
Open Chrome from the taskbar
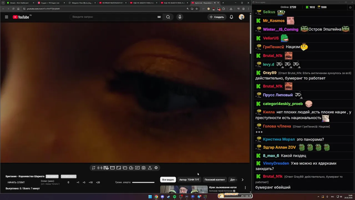pyautogui.click(x=156, y=197)
